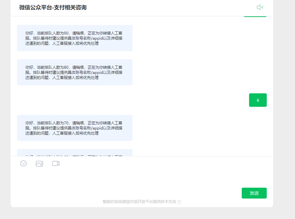Select the message saying queue is 80
The width and height of the screenshot is (295, 219).
75,72
